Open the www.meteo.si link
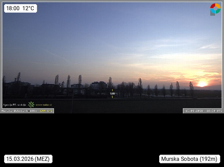224x167 pixels. pyautogui.click(x=44, y=105)
